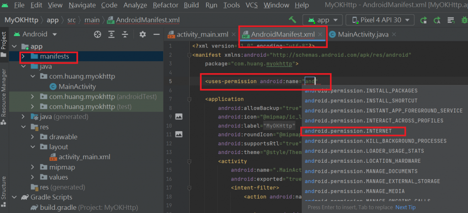Expand the values folder
The height and width of the screenshot is (213, 468).
point(33,177)
